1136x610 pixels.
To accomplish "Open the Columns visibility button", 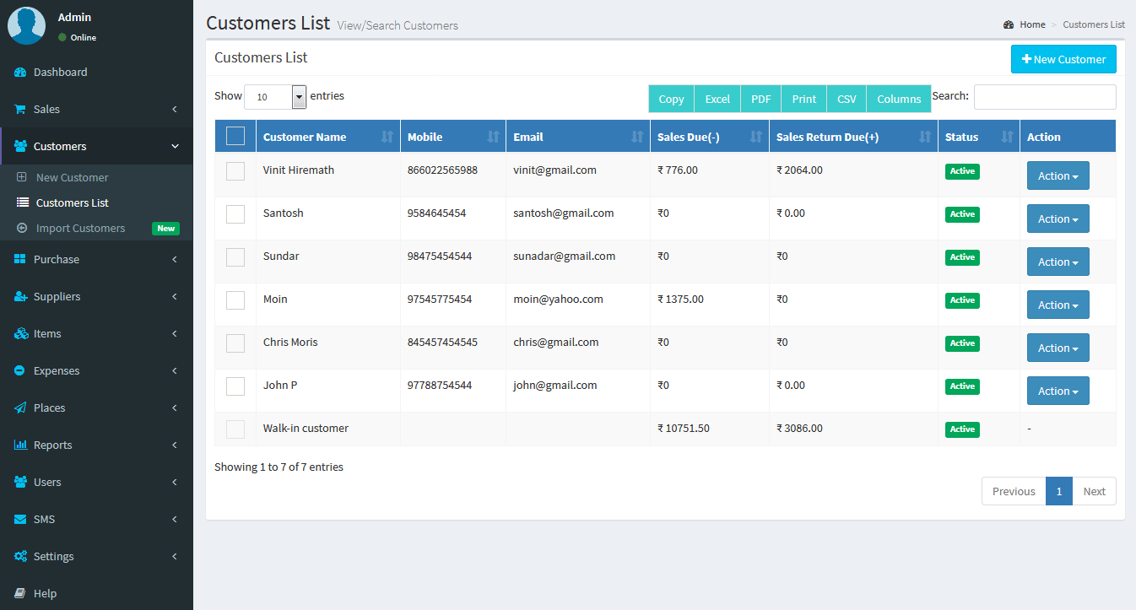I will [x=899, y=99].
